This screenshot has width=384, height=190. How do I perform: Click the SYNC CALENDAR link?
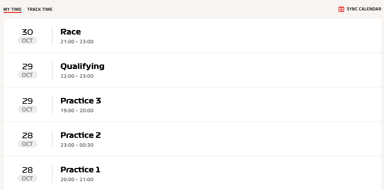(x=360, y=9)
